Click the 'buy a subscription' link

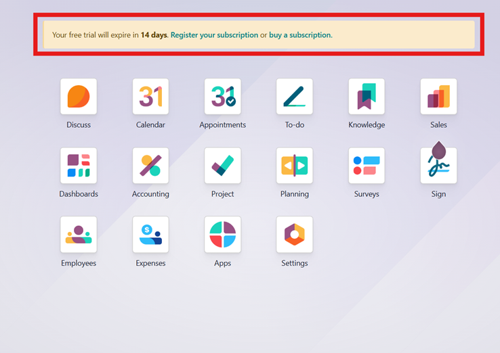tap(300, 35)
